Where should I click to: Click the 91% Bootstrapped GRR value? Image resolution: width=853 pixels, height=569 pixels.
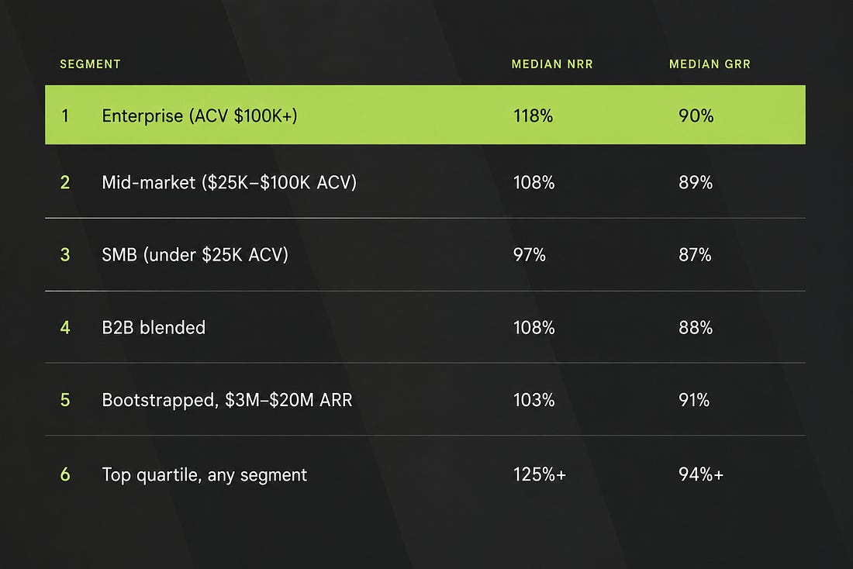[693, 400]
